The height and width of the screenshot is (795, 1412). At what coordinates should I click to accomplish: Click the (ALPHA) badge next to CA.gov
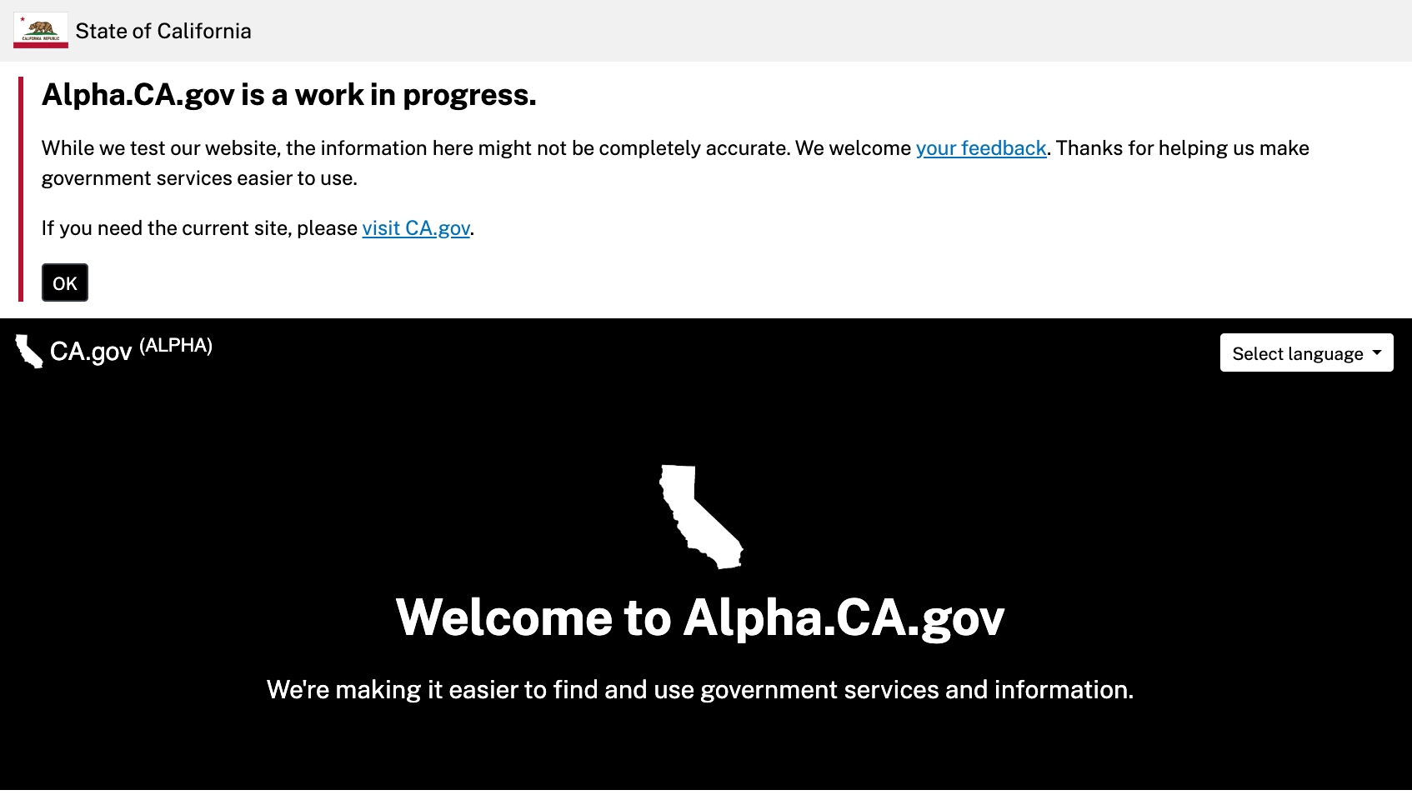(x=176, y=346)
